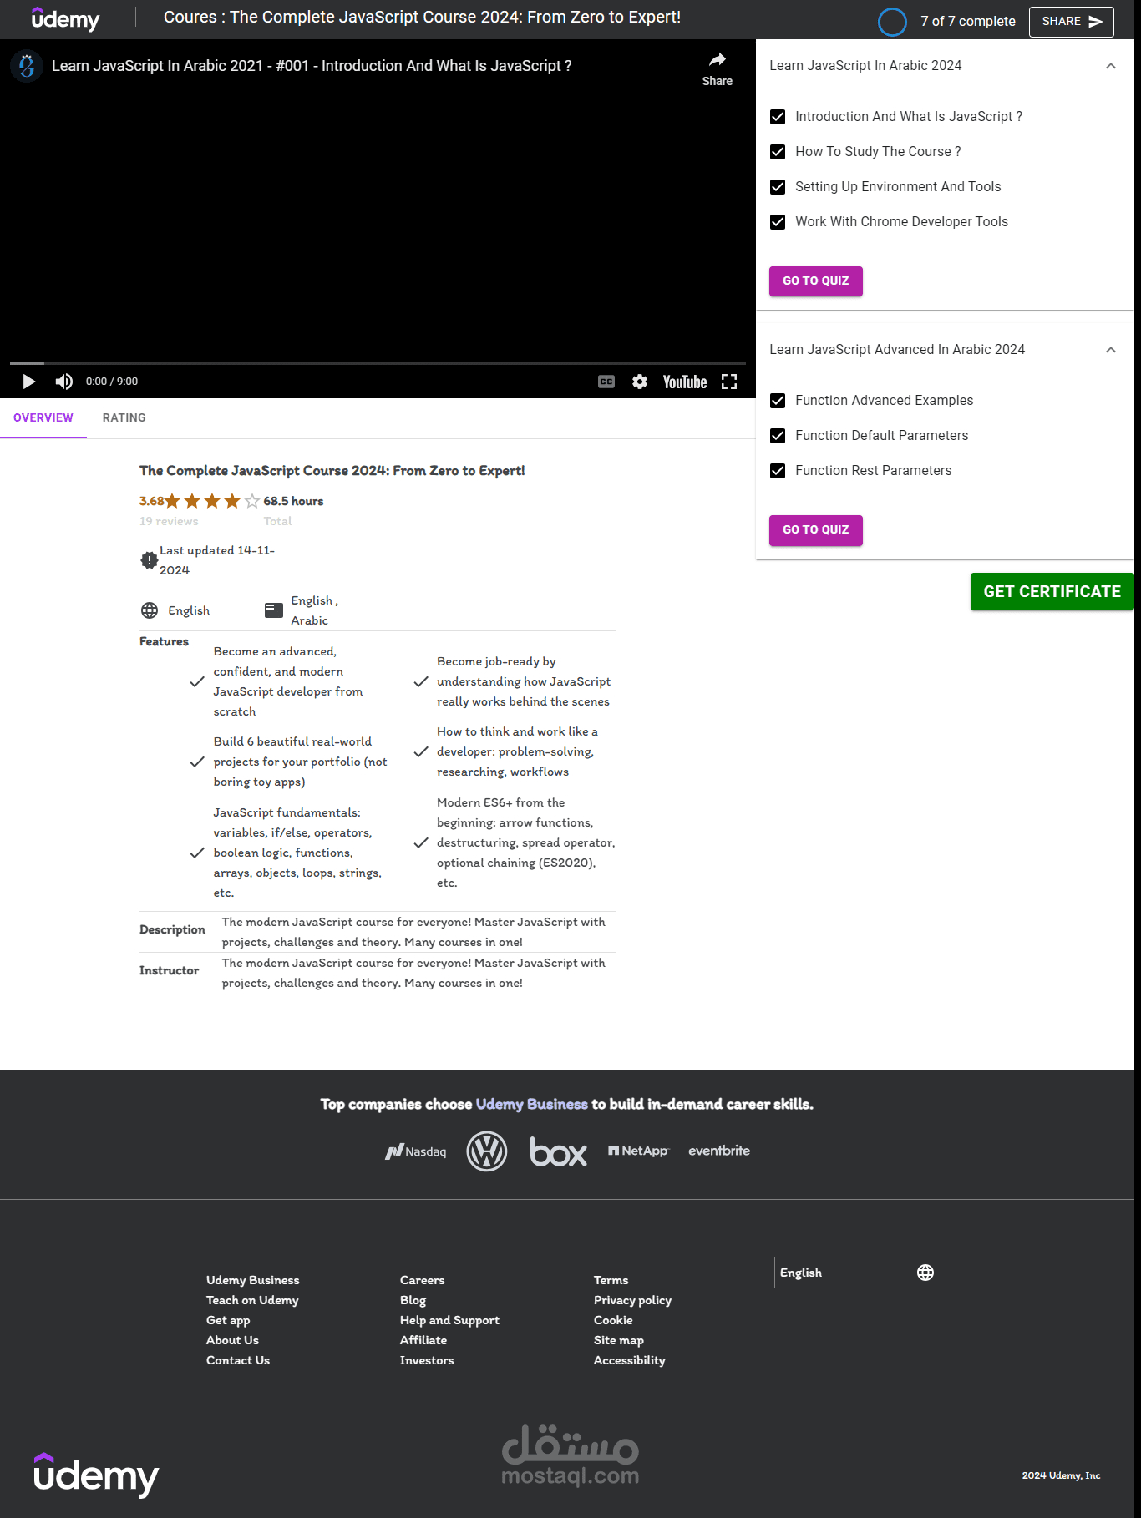Click the 19 reviews text
The width and height of the screenshot is (1141, 1518).
coord(169,521)
